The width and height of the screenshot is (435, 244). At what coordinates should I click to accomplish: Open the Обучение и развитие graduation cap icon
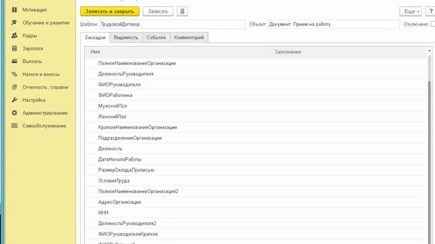14,22
